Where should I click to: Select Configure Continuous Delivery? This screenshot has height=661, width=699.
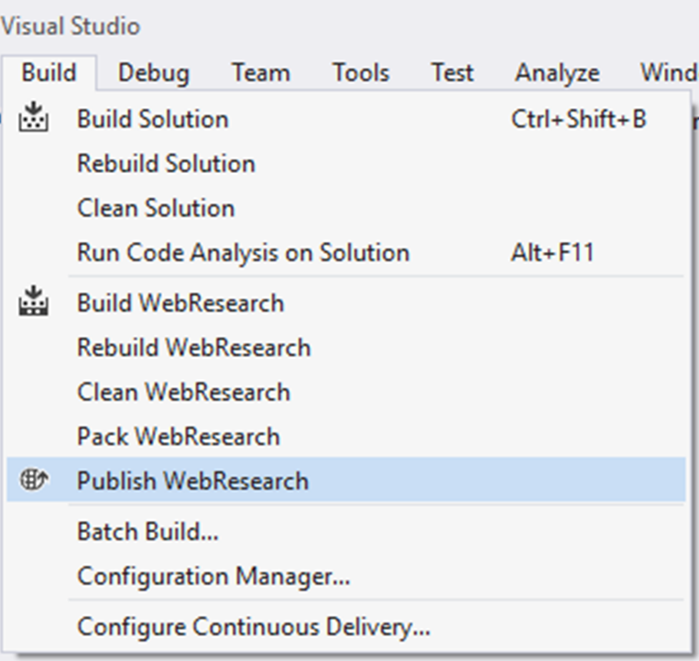pos(346,626)
